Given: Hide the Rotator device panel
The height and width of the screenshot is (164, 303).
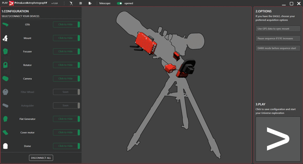Looking at the screenshot, I should point(66,65).
